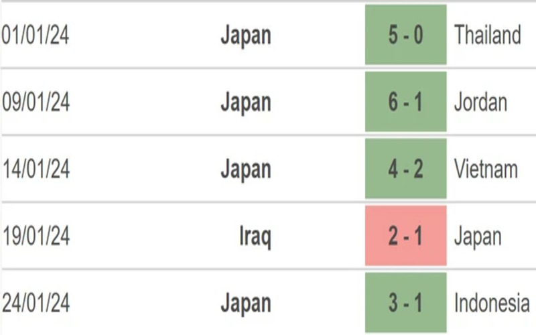Click Japan as away team against Iraq
The width and height of the screenshot is (536, 335).
pos(478,236)
